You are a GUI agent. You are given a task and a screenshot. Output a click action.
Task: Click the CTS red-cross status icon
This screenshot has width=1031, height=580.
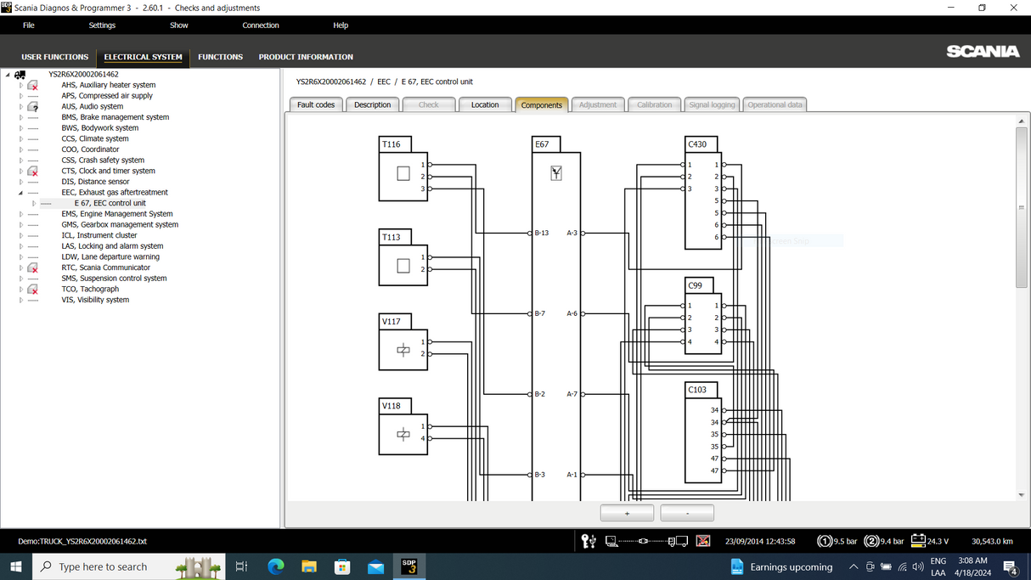(x=32, y=171)
